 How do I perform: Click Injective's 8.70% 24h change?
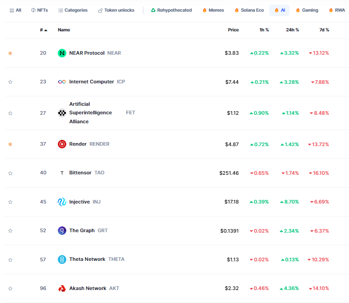[x=289, y=202]
